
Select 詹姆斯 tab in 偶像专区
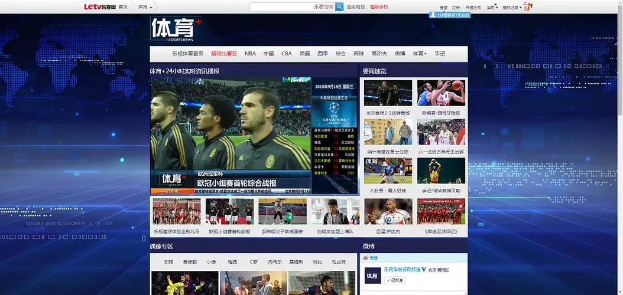click(x=296, y=262)
